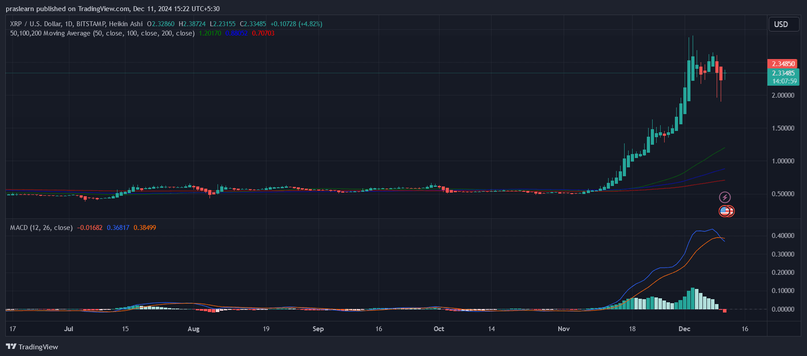This screenshot has height=356, width=807.
Task: Click the red 2.34850 price label
Action: [783, 64]
